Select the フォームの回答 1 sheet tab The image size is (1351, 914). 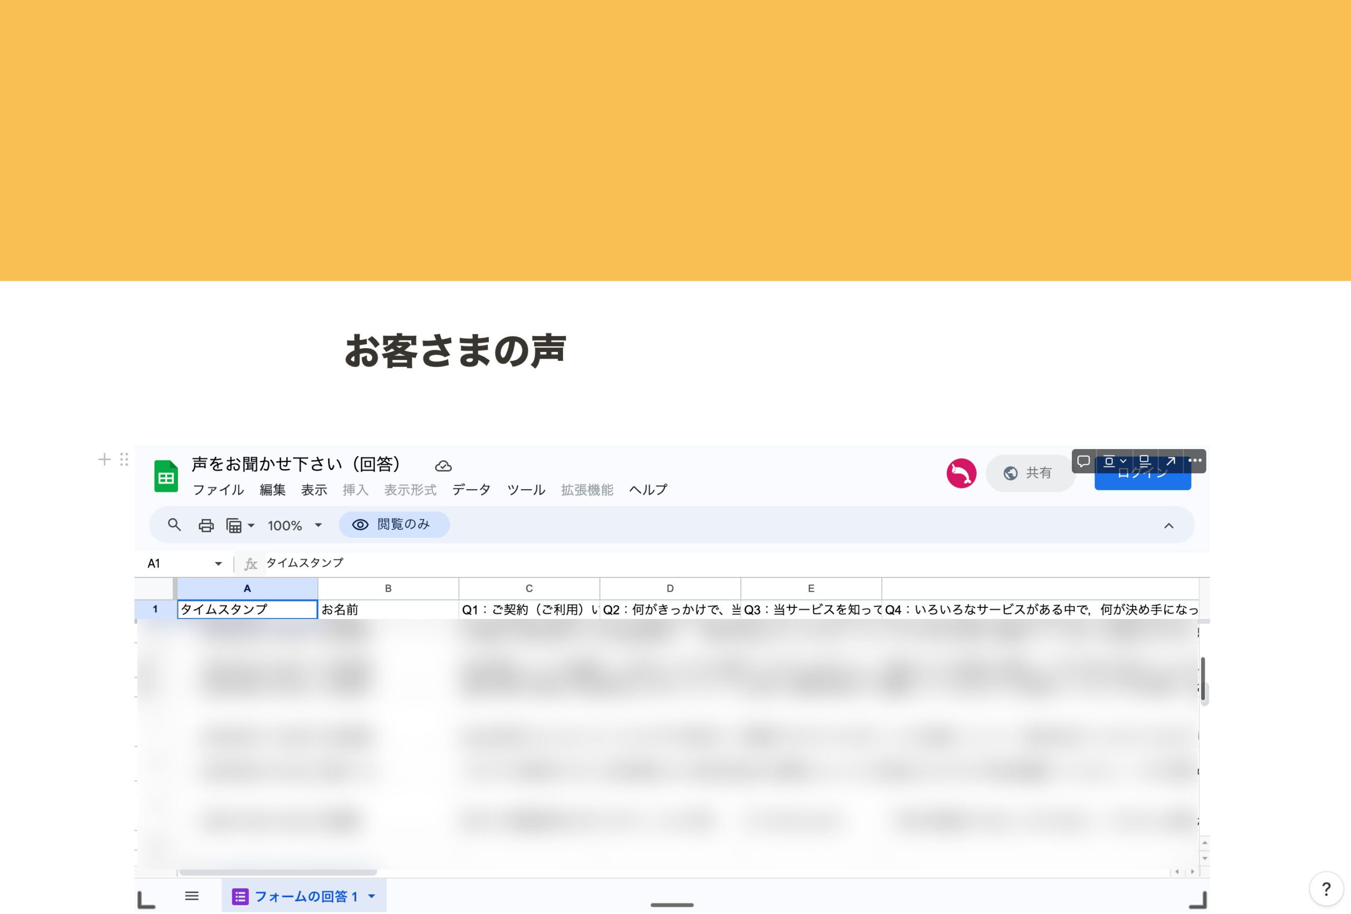click(x=304, y=896)
